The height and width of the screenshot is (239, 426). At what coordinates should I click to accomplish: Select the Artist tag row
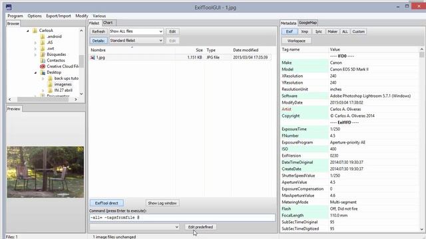tap(350, 109)
